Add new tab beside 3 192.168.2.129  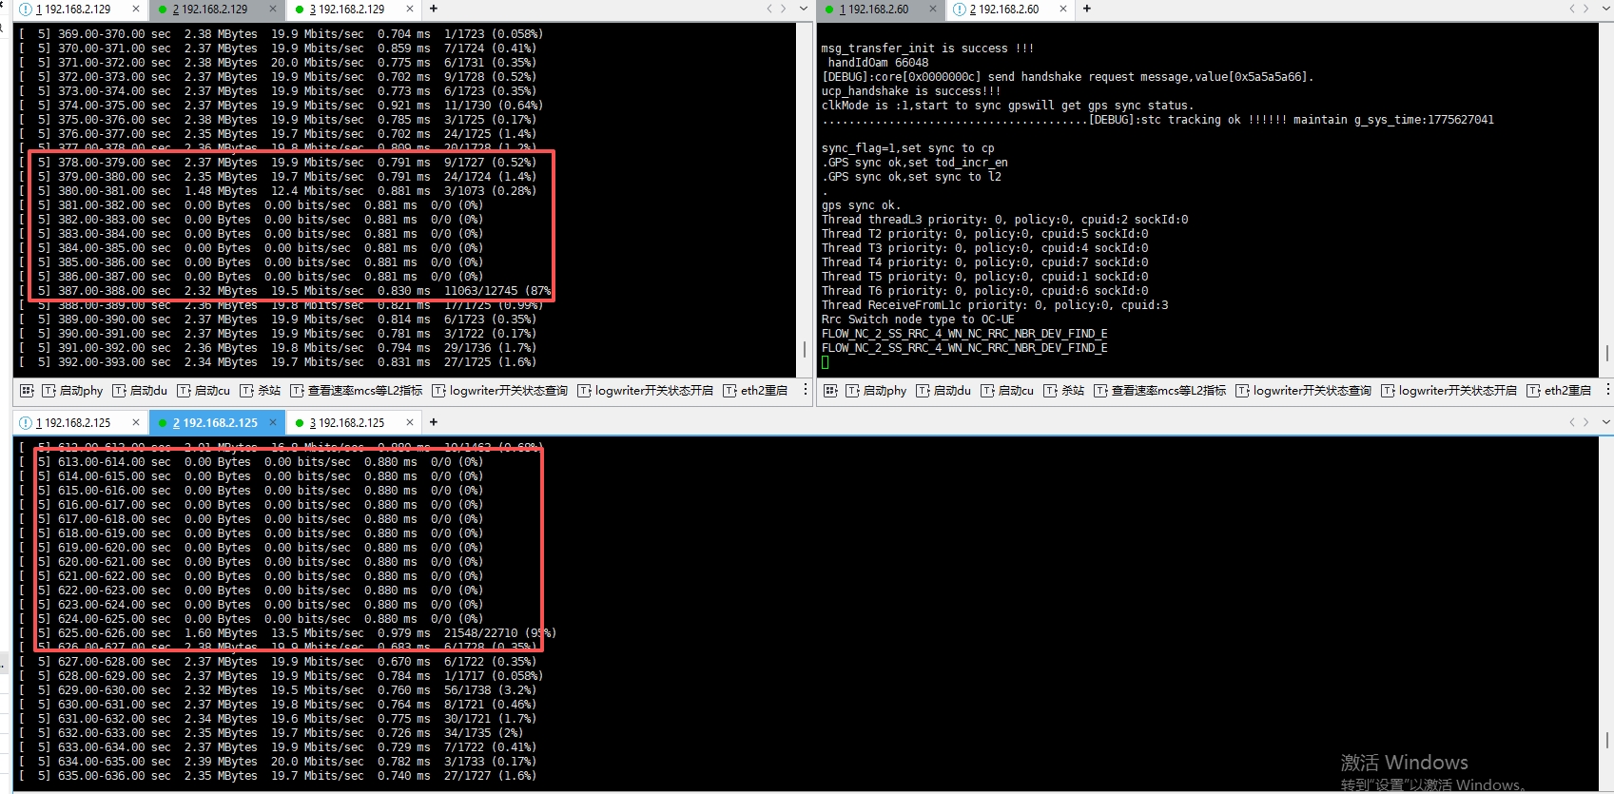(434, 9)
